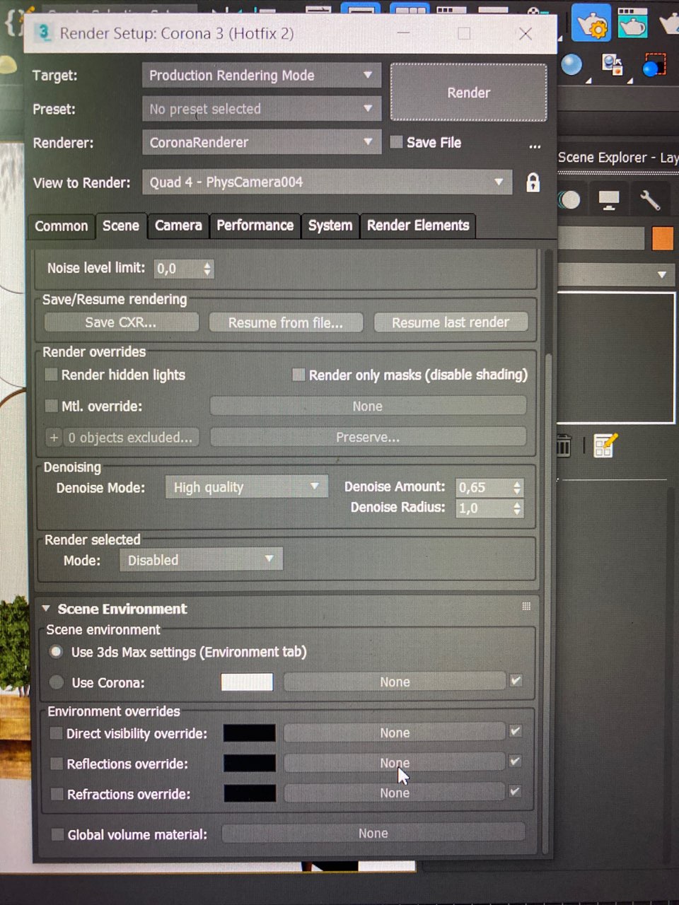The width and height of the screenshot is (679, 905).
Task: Open the Target dropdown showing Production Rendering Mode
Action: [x=262, y=75]
